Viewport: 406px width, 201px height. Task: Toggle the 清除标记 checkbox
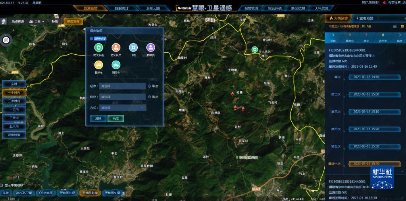(x=91, y=39)
